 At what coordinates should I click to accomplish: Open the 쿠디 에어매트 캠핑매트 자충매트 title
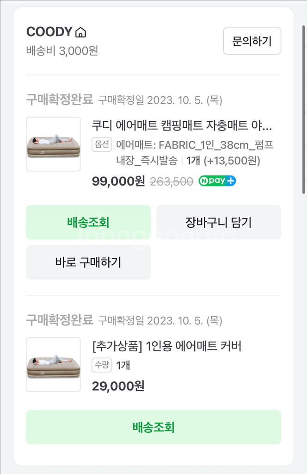[182, 125]
